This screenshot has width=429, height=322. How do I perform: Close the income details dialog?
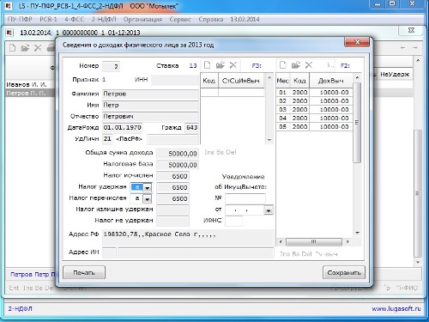click(357, 42)
